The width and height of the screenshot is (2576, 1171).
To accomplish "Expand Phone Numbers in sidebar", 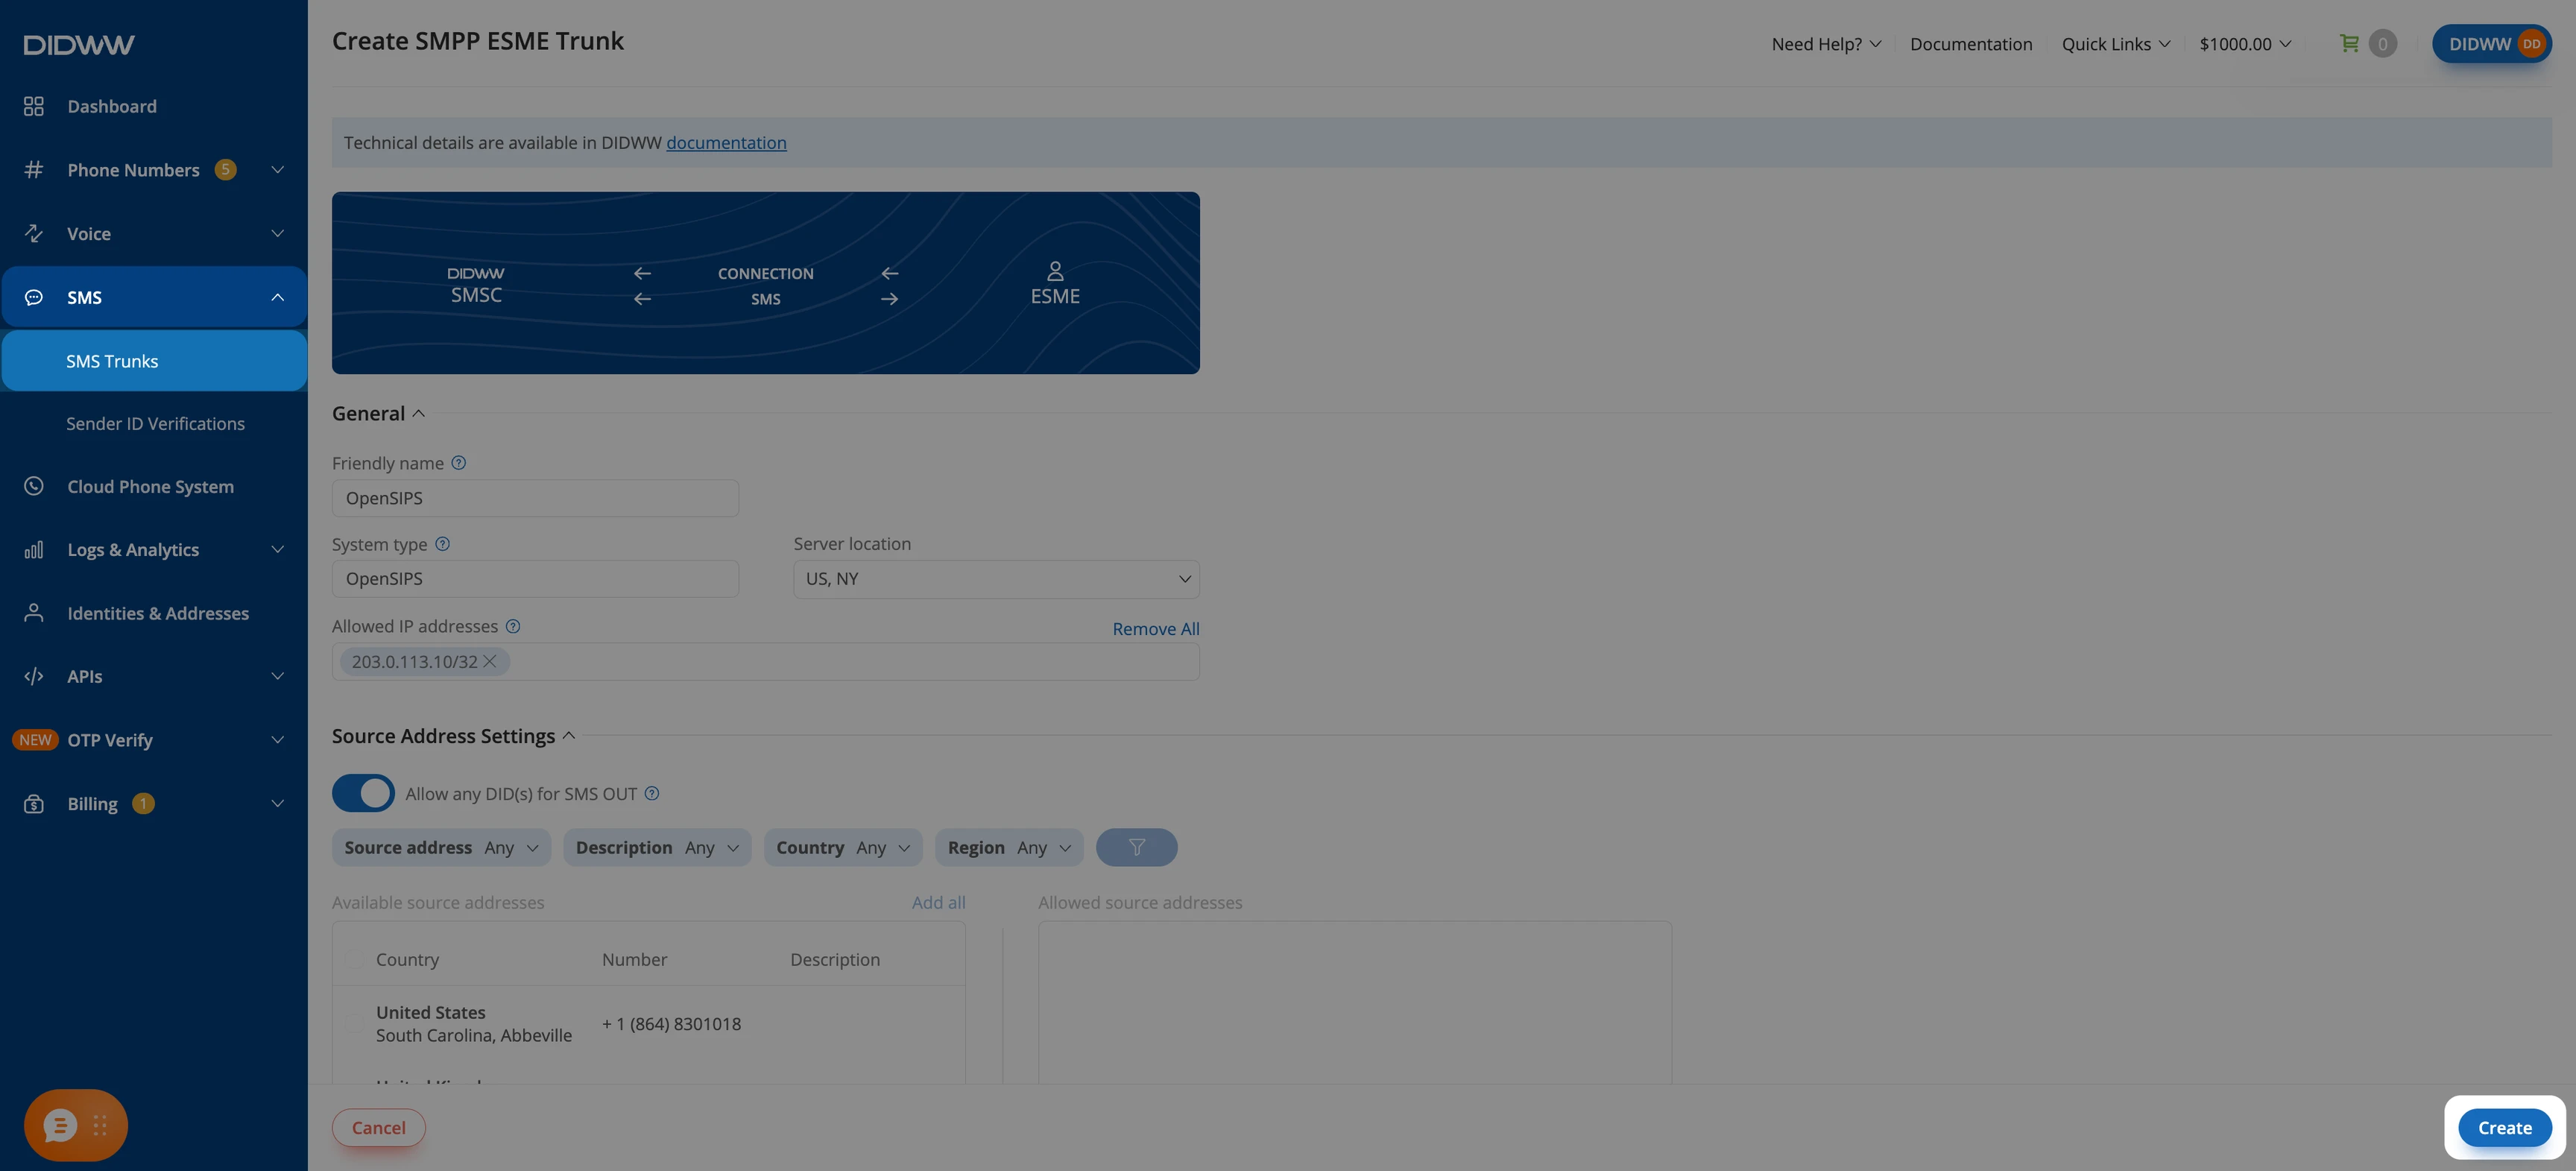I will pyautogui.click(x=154, y=170).
